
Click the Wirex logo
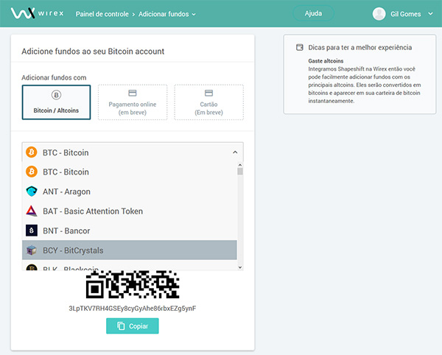tap(37, 13)
